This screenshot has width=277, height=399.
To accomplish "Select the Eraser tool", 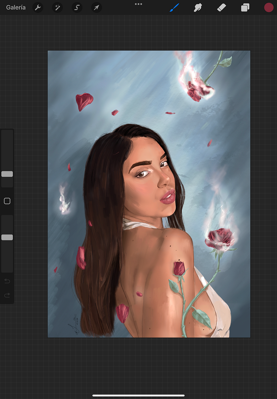I will (222, 8).
